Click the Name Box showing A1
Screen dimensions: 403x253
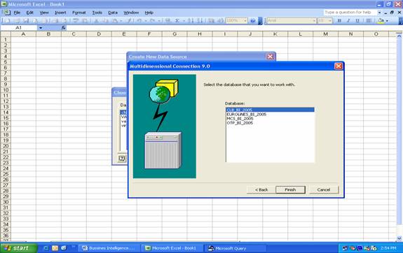point(19,28)
